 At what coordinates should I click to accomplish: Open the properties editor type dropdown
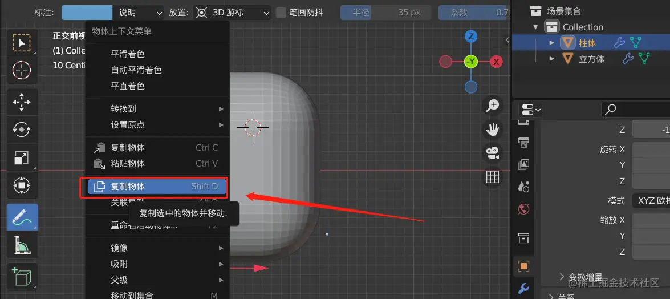tap(531, 110)
